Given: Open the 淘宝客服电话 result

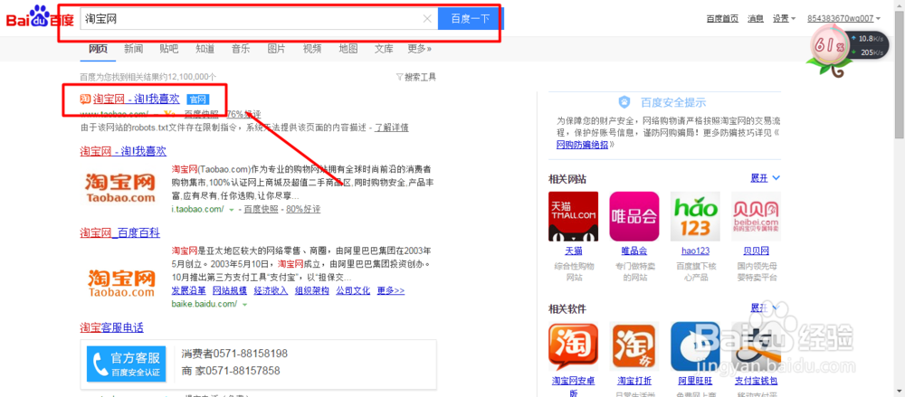Looking at the screenshot, I should (x=111, y=327).
